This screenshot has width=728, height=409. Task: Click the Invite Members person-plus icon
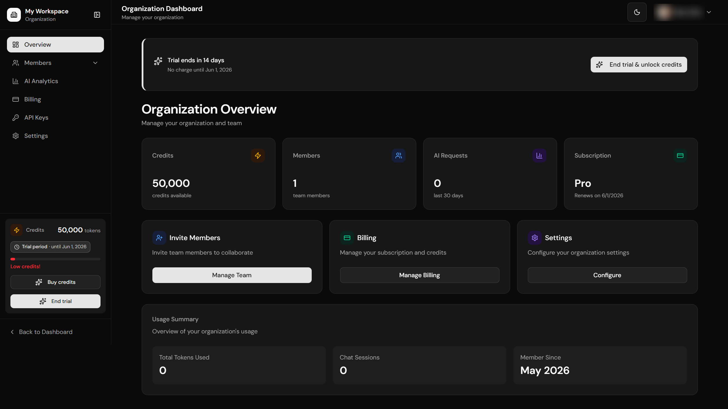(159, 238)
